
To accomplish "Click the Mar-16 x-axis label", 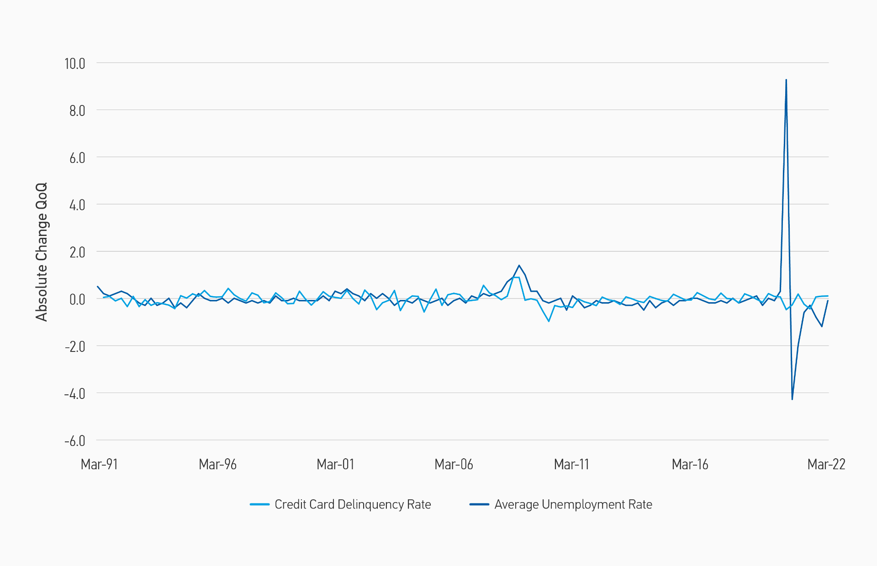I will (690, 465).
